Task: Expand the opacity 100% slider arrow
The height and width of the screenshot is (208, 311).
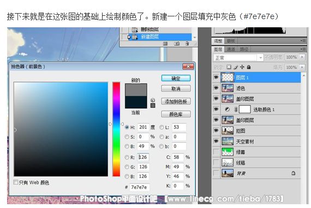Action: [302, 57]
